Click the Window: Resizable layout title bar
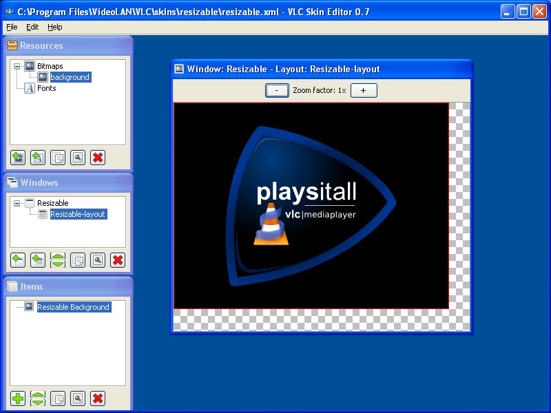551x413 pixels. tap(321, 70)
